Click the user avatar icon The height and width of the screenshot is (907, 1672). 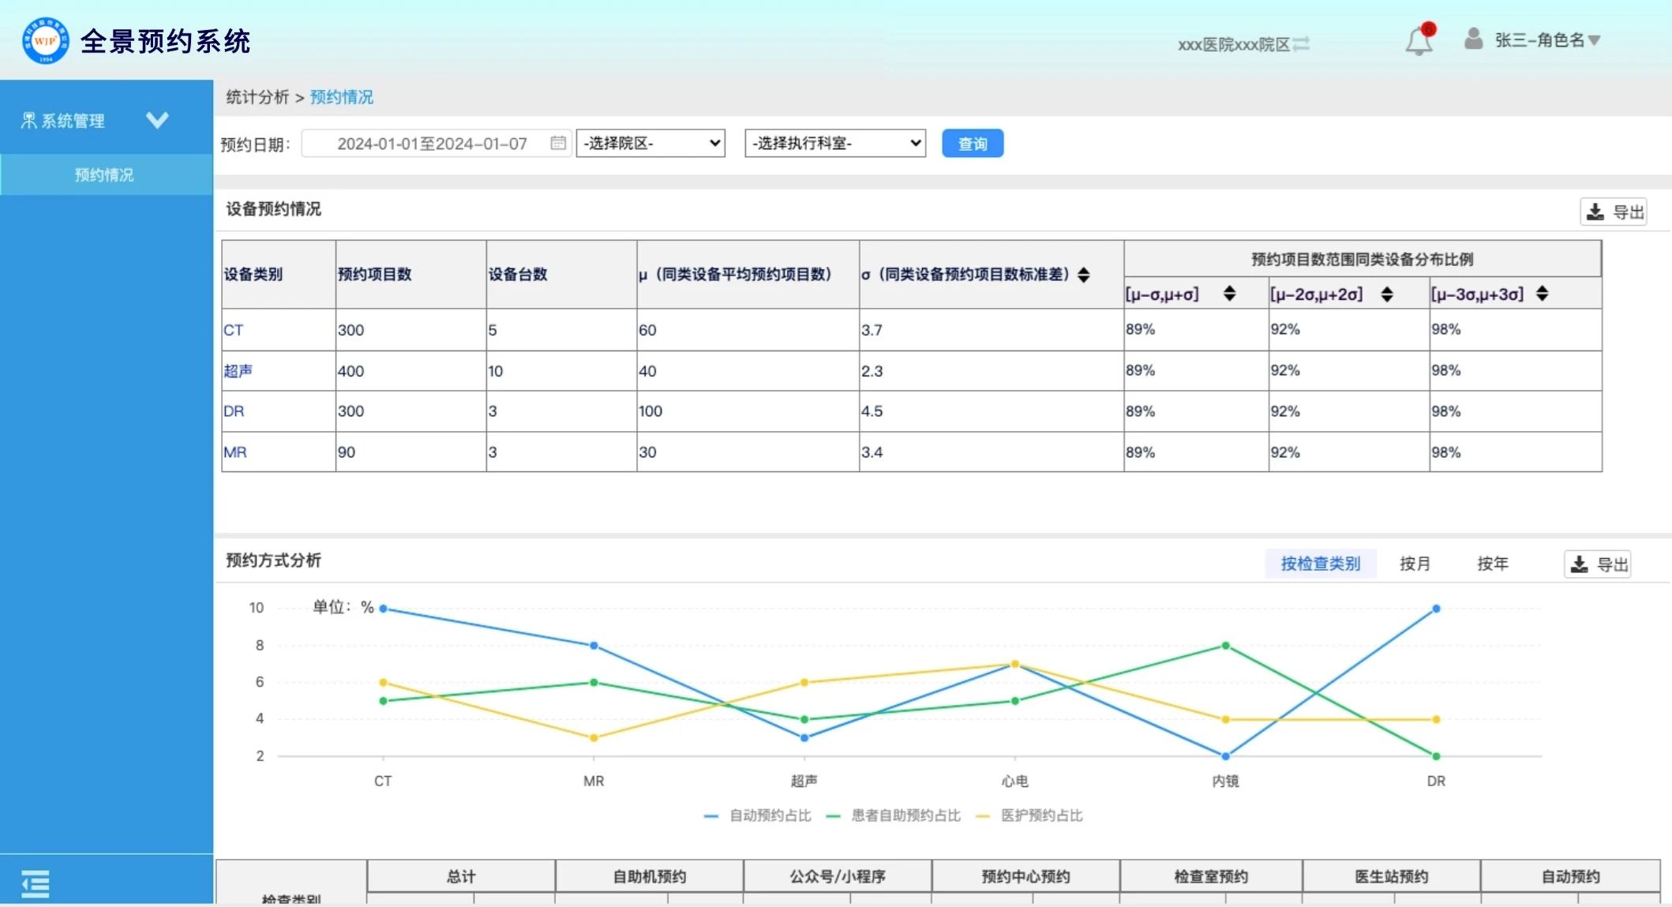[1473, 39]
